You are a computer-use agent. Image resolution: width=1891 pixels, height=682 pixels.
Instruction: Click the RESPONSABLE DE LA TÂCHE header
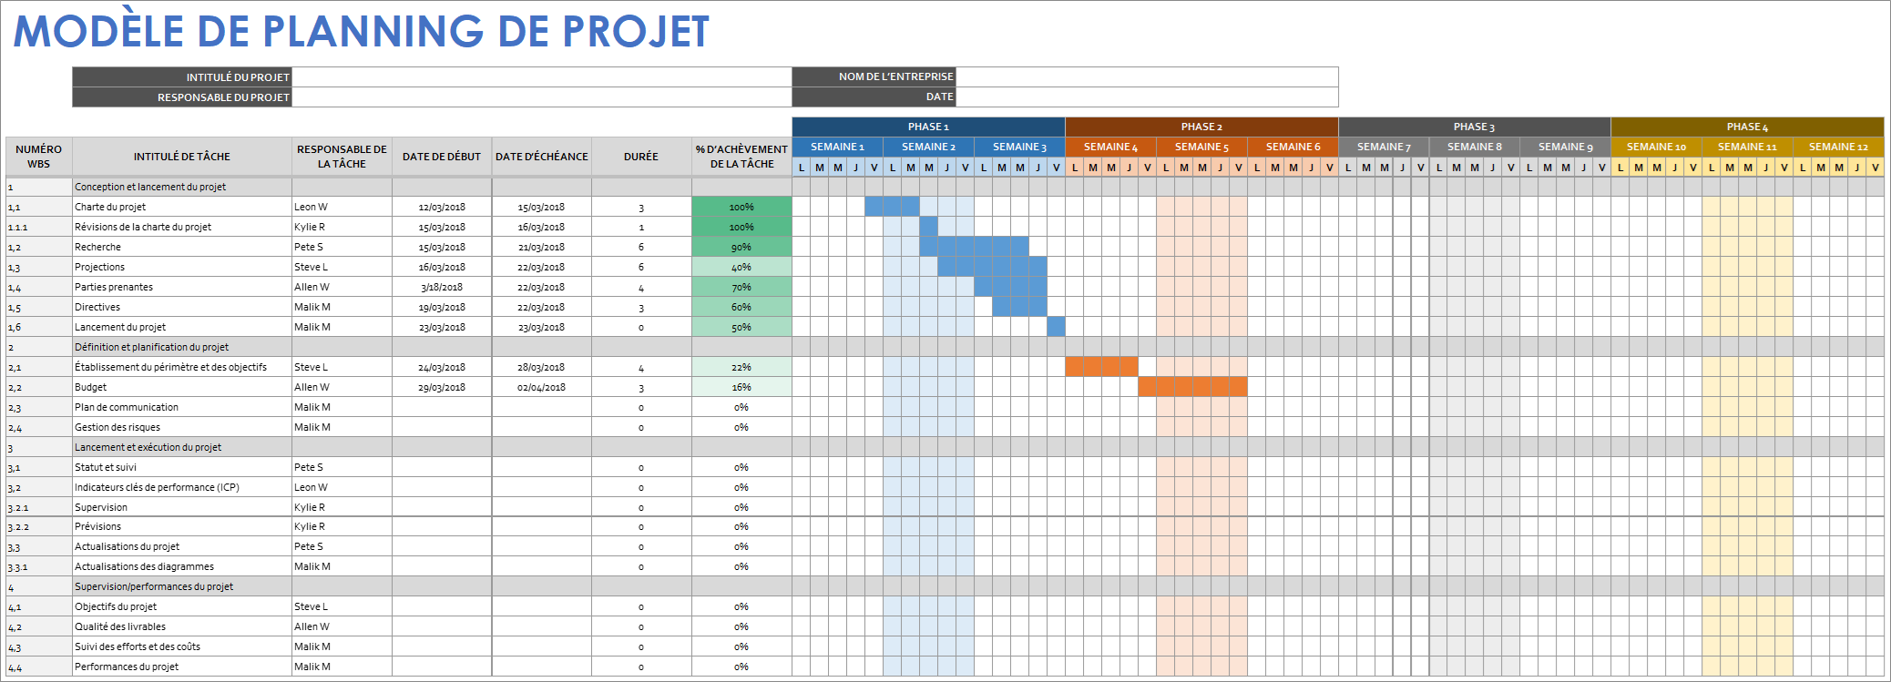342,157
